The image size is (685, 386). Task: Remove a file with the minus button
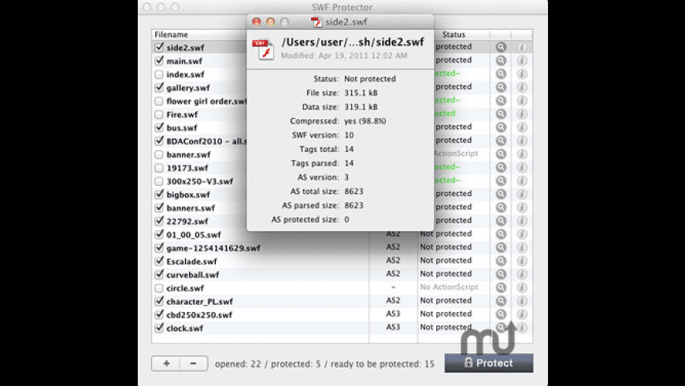194,363
